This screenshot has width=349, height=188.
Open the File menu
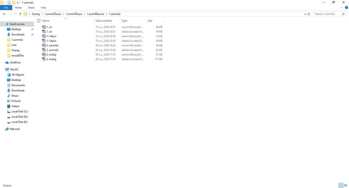click(x=6, y=8)
